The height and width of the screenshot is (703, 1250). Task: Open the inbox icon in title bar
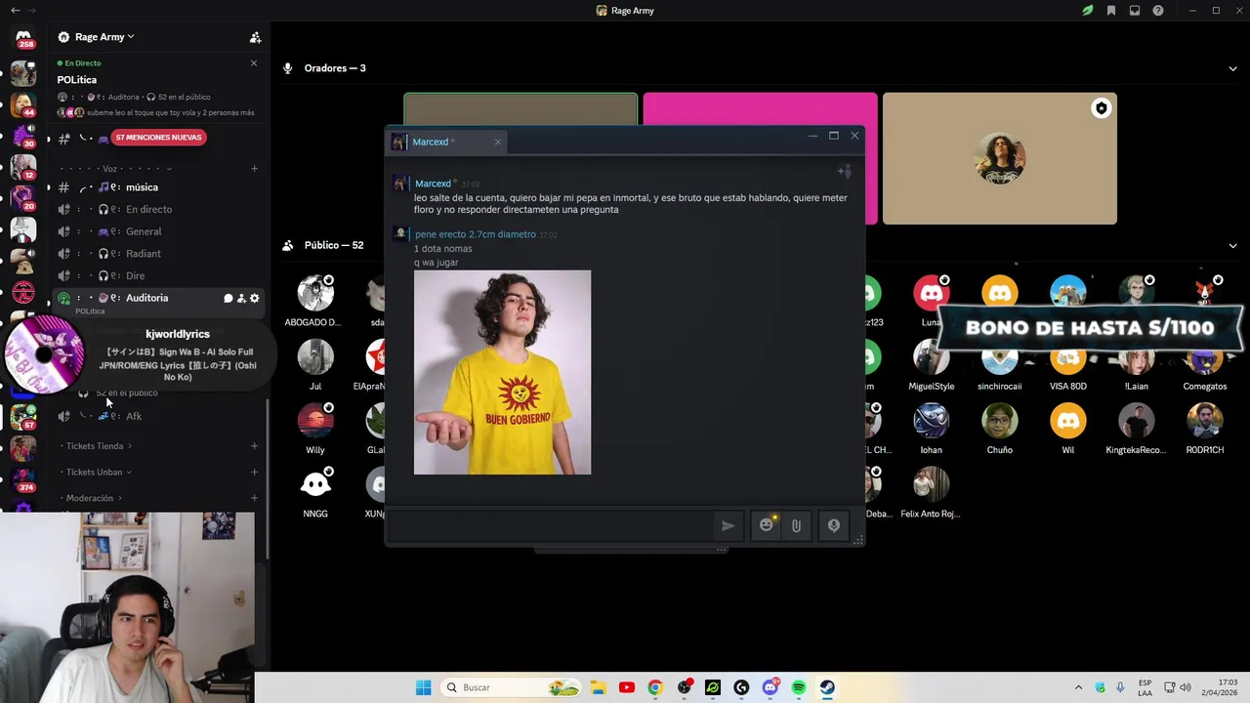pos(1135,11)
